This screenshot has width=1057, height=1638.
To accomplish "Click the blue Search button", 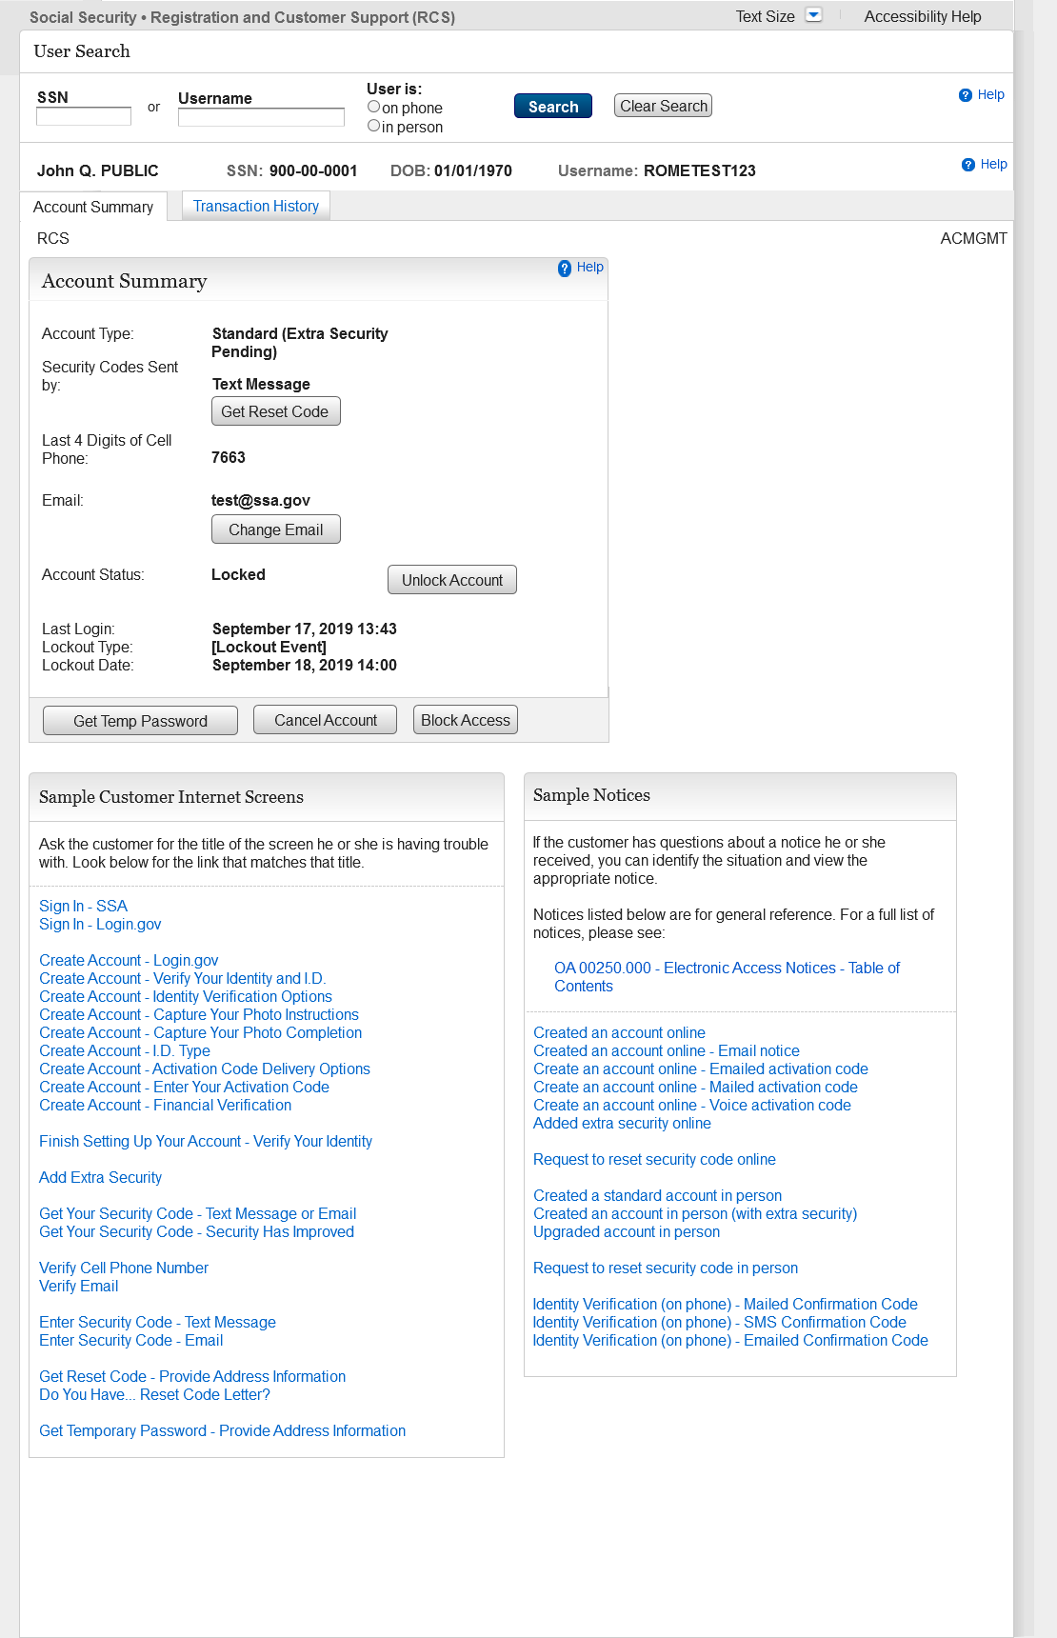I will pyautogui.click(x=553, y=106).
